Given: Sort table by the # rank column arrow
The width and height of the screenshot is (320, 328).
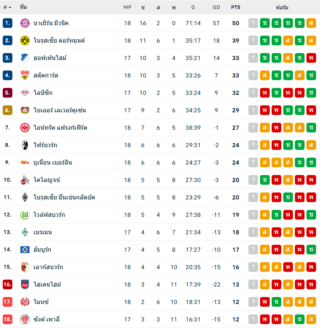Looking at the screenshot, I should point(10,7).
